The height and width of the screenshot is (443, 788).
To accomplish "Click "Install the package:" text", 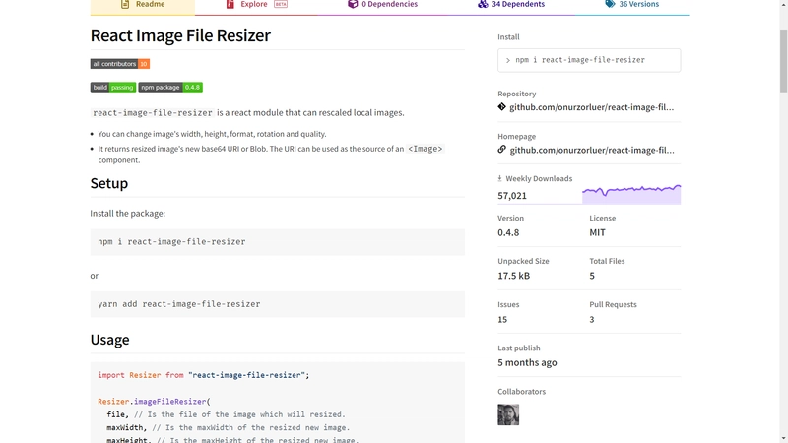I will click(x=128, y=213).
